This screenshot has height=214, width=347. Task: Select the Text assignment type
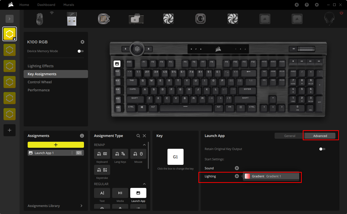[x=102, y=193]
